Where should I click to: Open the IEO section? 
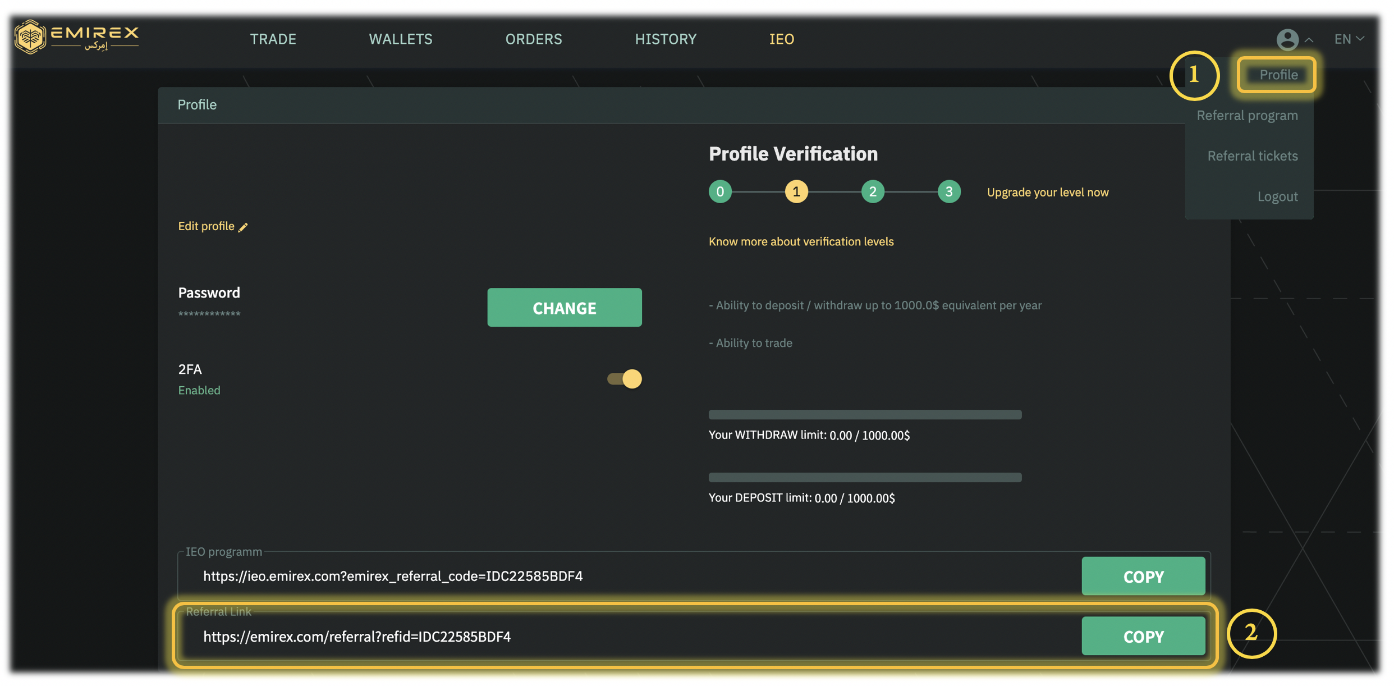coord(782,39)
